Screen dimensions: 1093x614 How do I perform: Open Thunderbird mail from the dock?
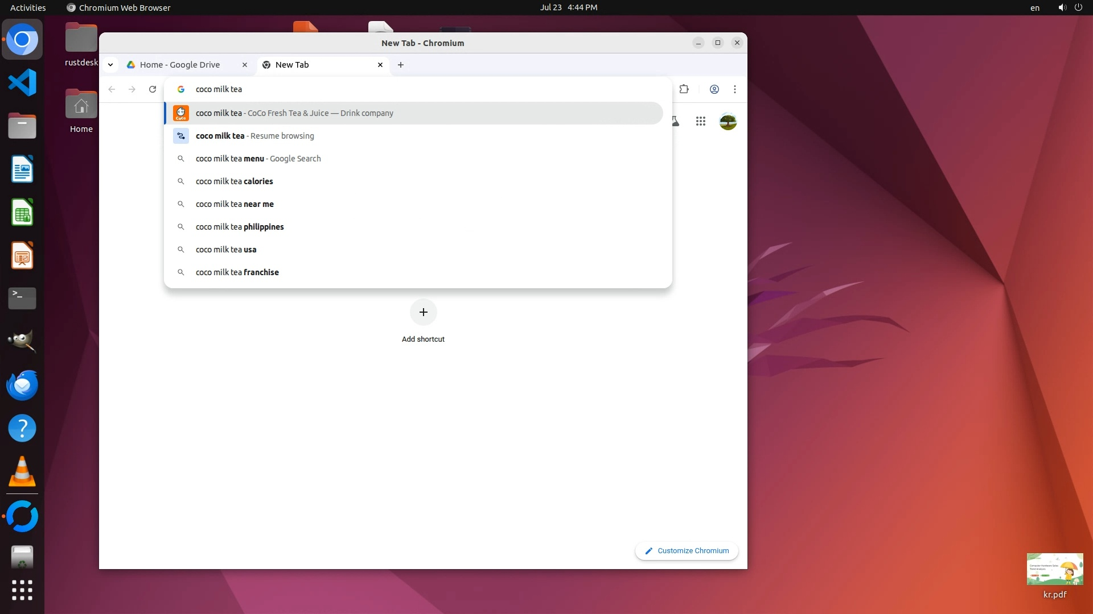22,385
